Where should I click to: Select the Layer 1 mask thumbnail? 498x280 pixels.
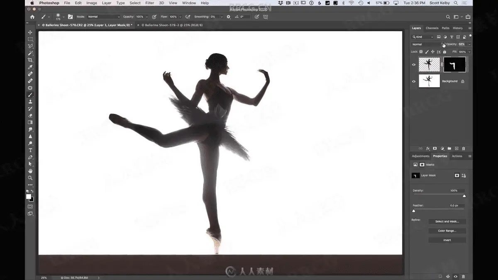(454, 65)
